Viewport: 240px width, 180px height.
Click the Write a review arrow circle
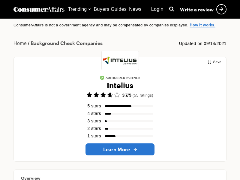click(221, 9)
